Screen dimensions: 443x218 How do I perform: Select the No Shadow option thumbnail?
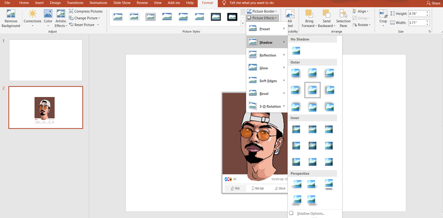pos(296,51)
